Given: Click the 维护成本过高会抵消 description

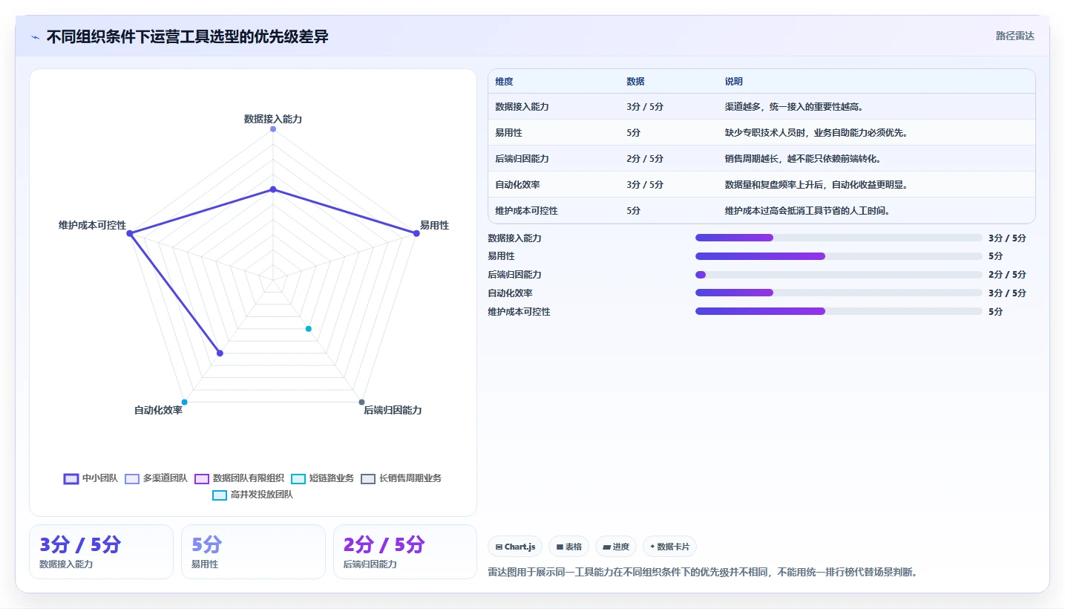Looking at the screenshot, I should click(807, 211).
